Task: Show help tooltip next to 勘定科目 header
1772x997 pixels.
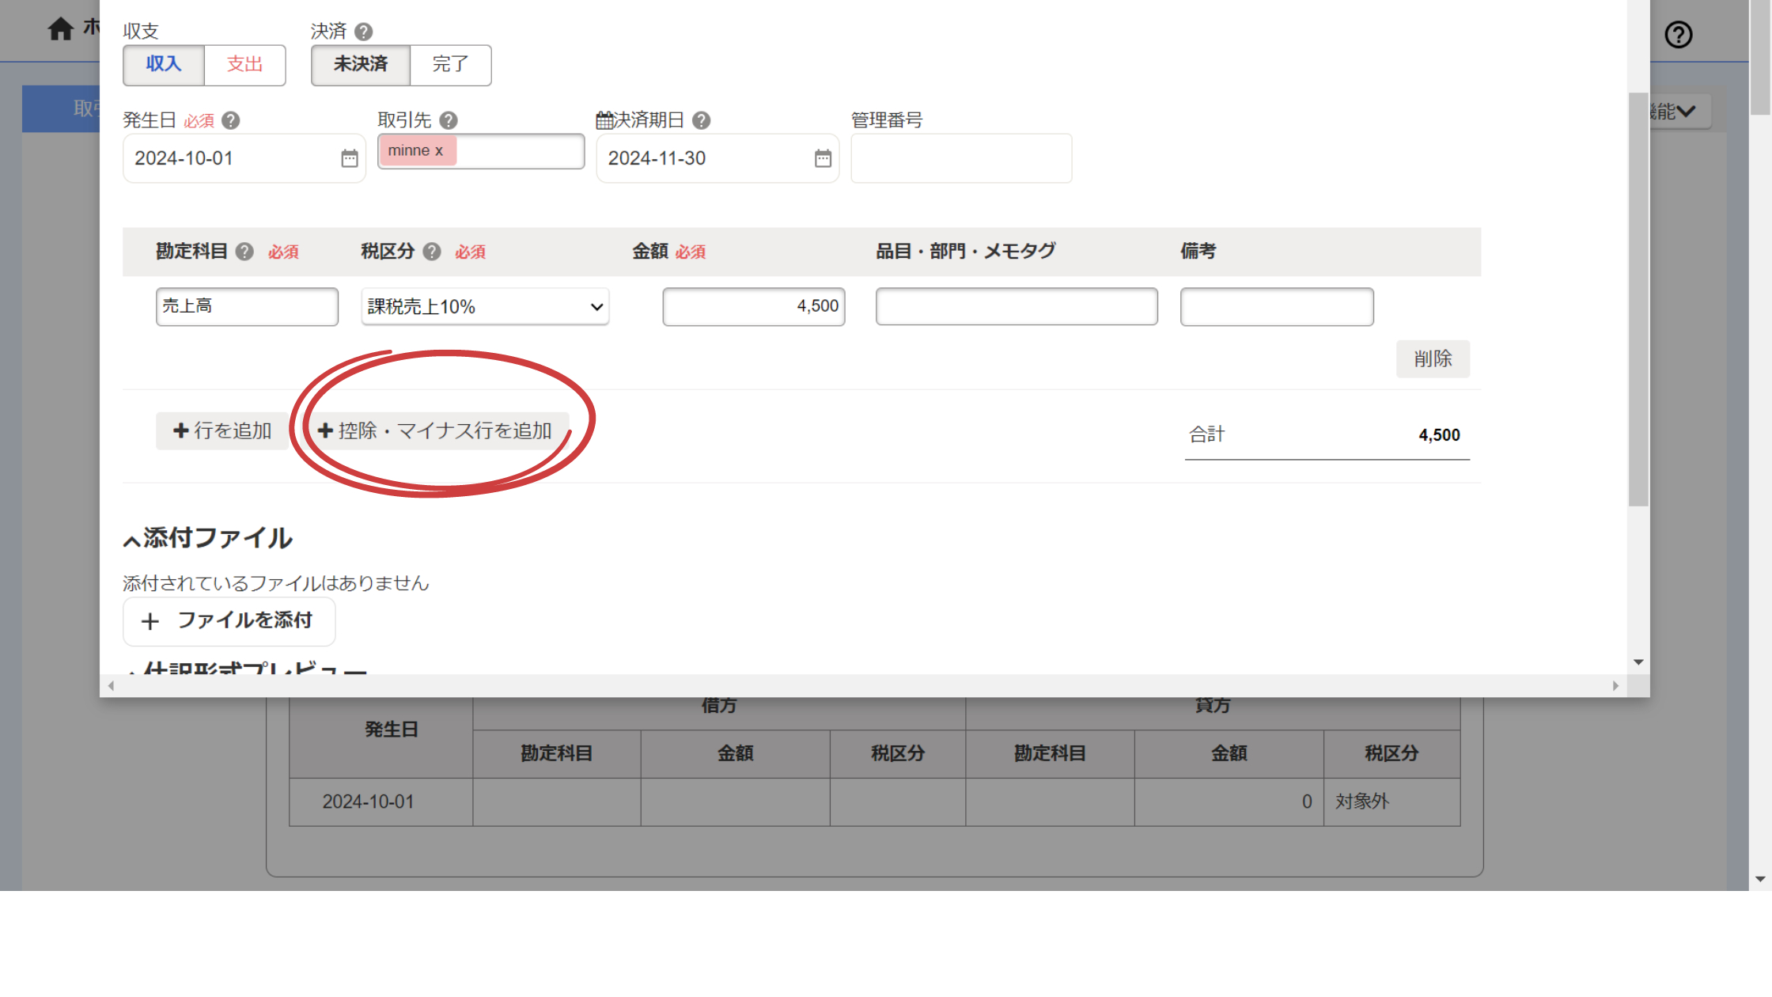Action: click(x=244, y=252)
